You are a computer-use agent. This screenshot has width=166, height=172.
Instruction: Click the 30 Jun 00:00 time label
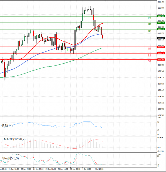pos(75,169)
